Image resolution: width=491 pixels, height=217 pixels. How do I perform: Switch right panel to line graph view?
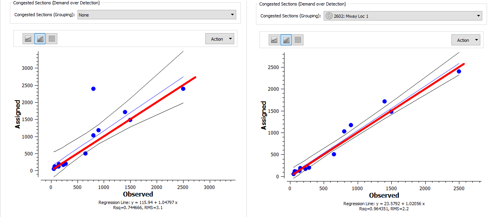(x=274, y=40)
